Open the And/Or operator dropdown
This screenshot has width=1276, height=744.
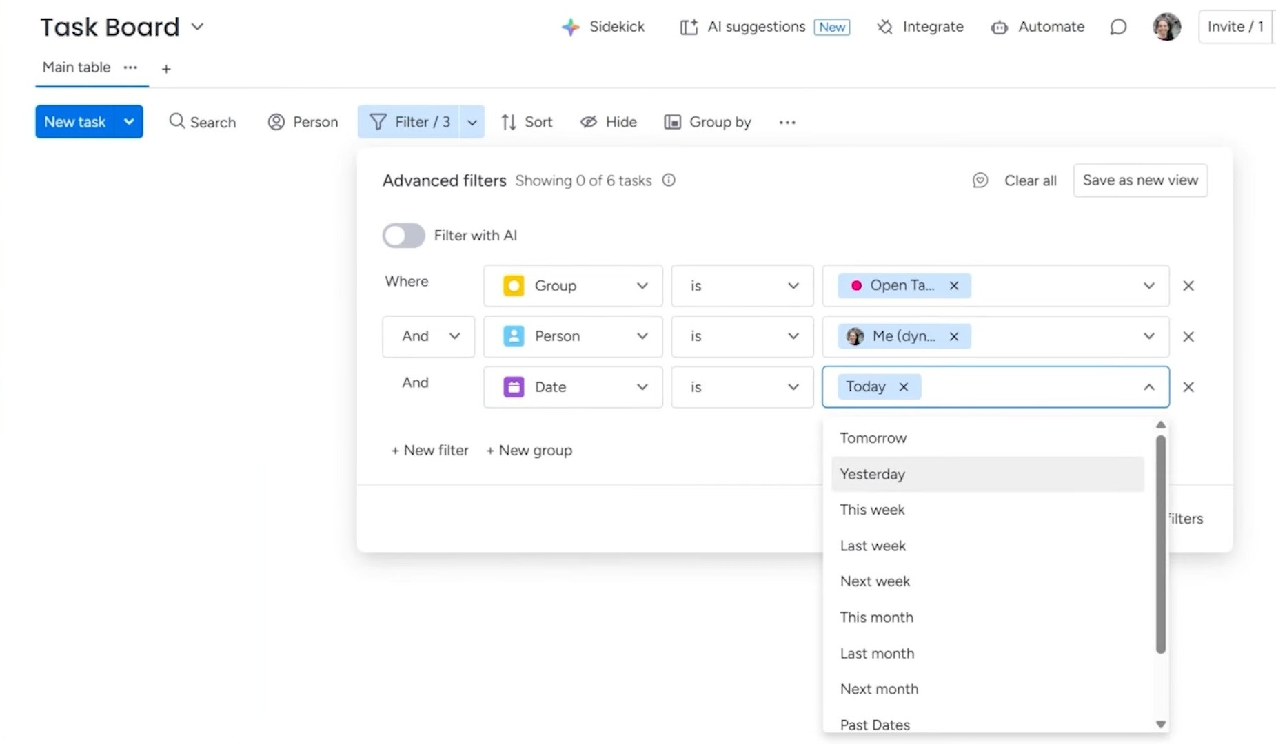point(429,336)
